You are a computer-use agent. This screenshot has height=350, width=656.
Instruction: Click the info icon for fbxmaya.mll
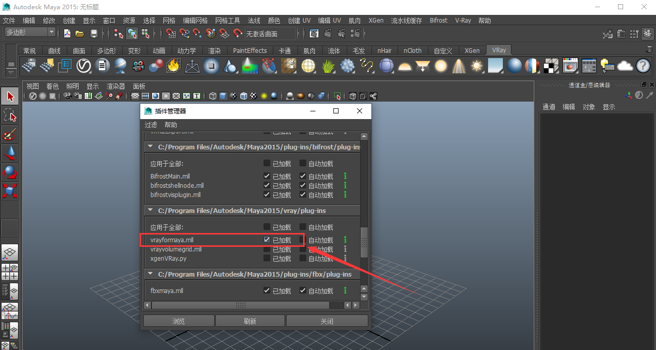tap(345, 290)
